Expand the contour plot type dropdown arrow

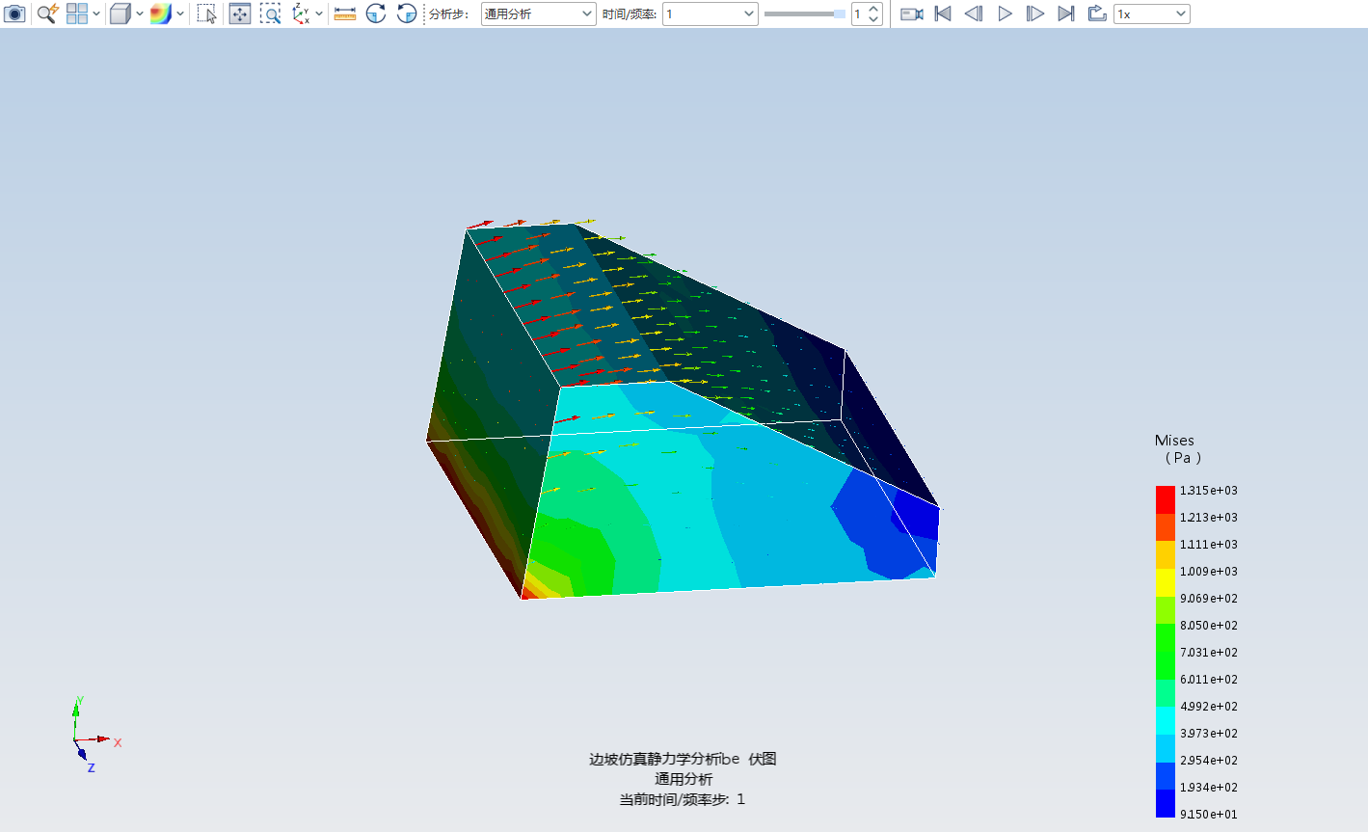pyautogui.click(x=180, y=13)
